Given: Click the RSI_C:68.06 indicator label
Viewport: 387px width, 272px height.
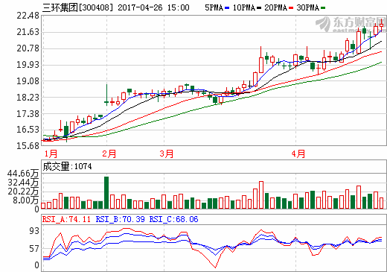Looking at the screenshot, I should (173, 219).
